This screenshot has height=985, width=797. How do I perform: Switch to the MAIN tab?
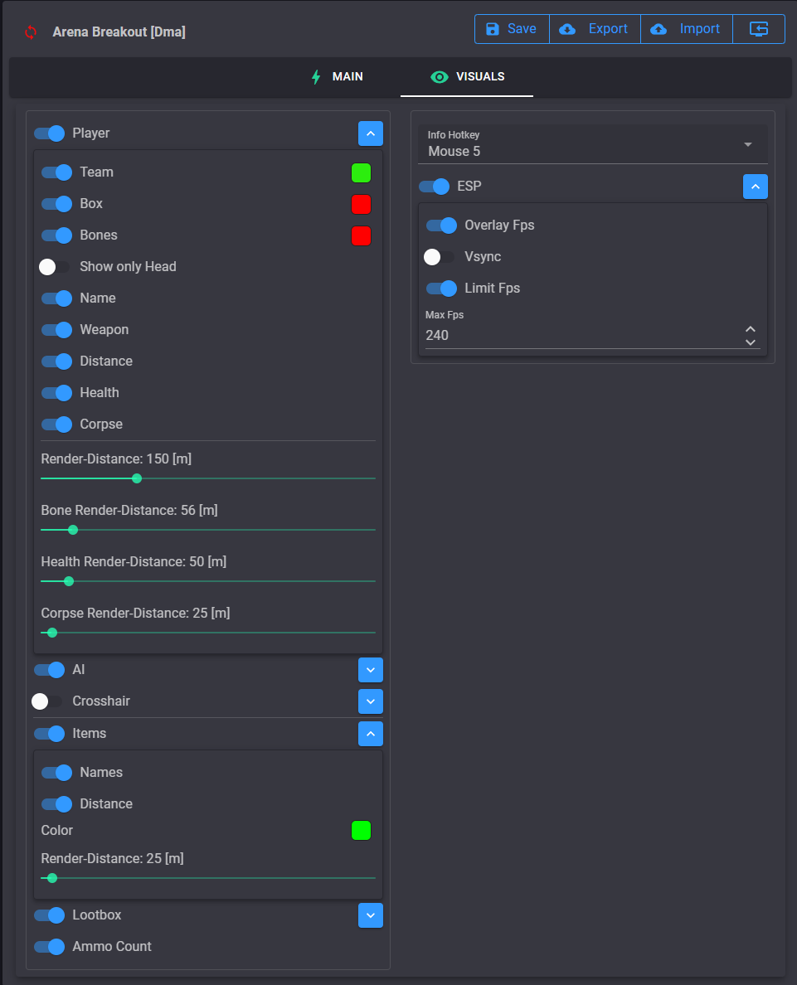(x=338, y=77)
